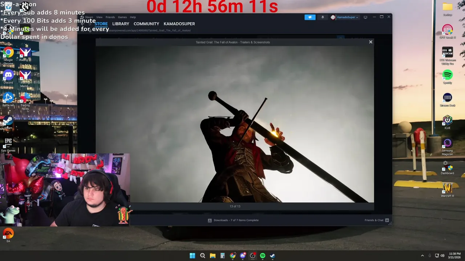
Task: Open the Epic Games desktop shortcut
Action: point(8,145)
